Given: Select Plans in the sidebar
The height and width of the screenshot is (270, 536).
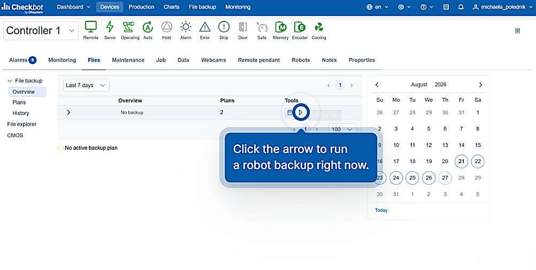Looking at the screenshot, I should click(19, 103).
